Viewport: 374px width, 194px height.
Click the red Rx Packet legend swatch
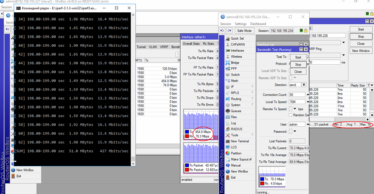(x=187, y=170)
